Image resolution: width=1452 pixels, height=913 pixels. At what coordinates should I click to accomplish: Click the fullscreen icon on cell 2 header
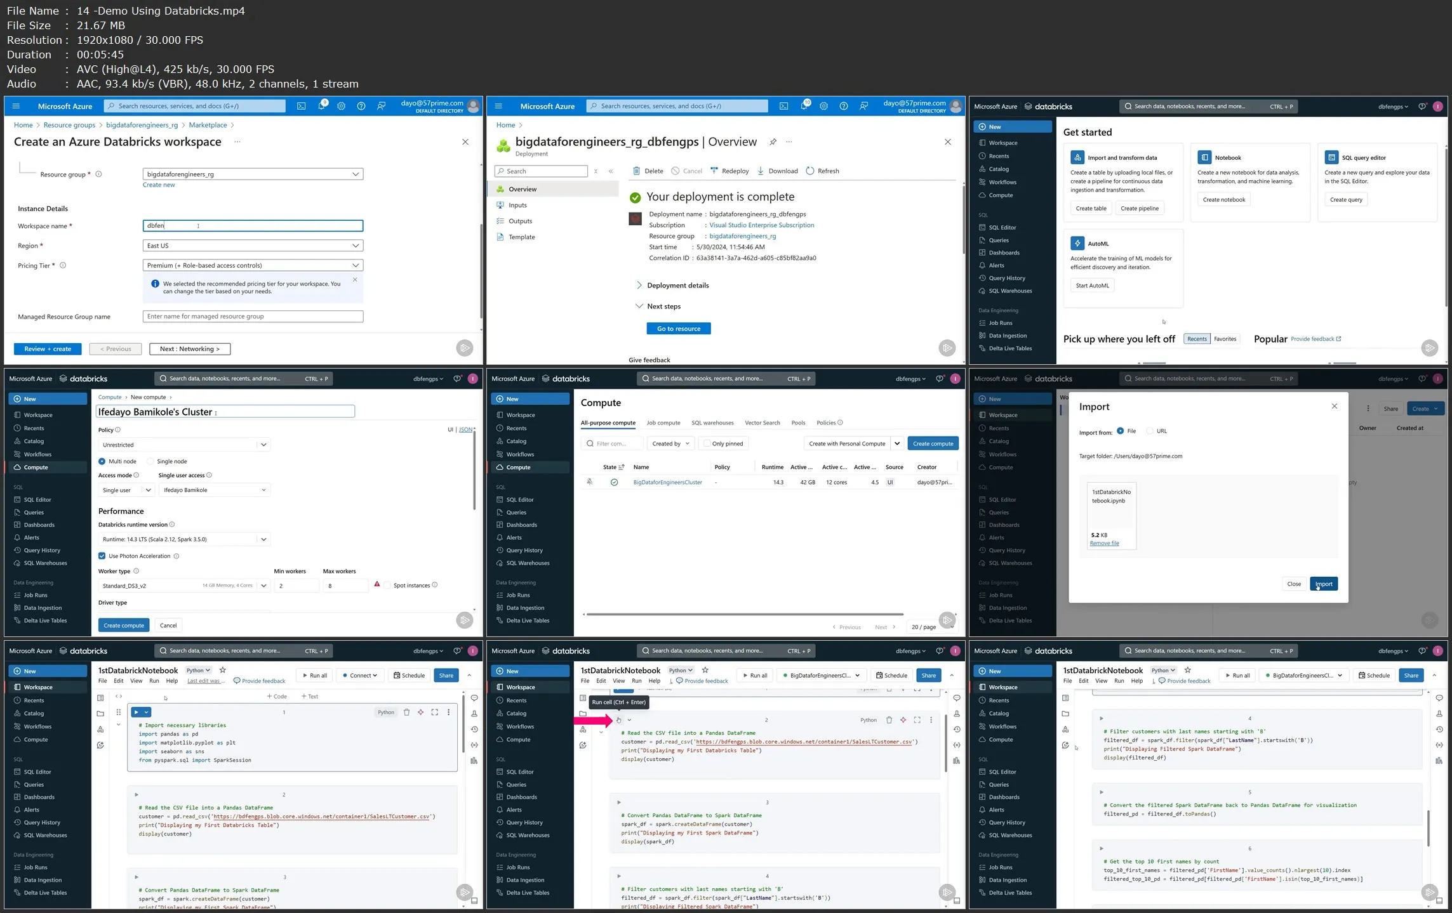pos(917,720)
